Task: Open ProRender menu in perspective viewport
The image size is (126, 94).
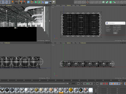Action: click(x=9, y=5)
